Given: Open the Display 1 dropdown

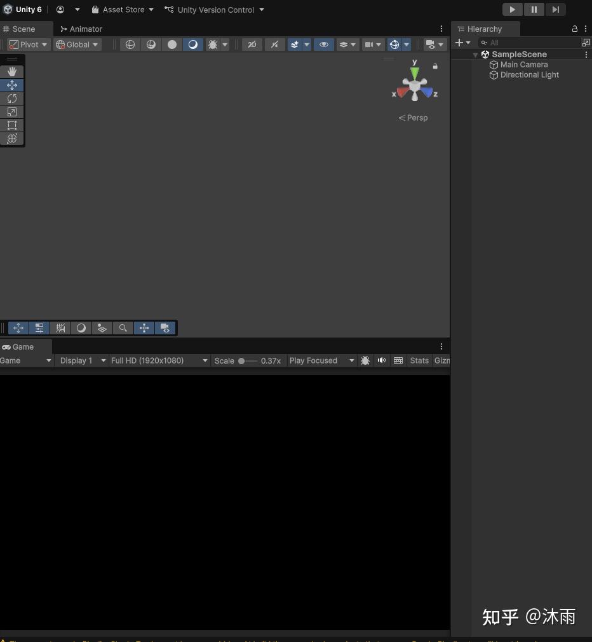Looking at the screenshot, I should click(x=82, y=360).
